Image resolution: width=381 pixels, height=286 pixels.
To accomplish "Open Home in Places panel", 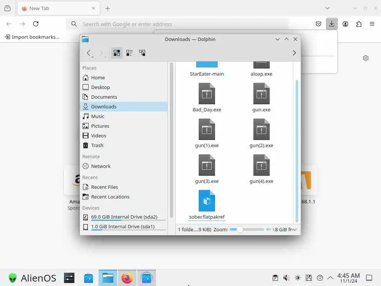I will [x=124, y=77].
